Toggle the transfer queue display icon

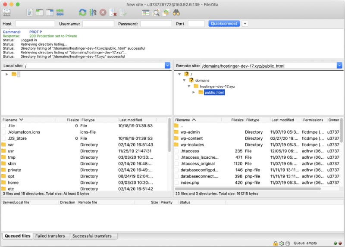pos(60,13)
